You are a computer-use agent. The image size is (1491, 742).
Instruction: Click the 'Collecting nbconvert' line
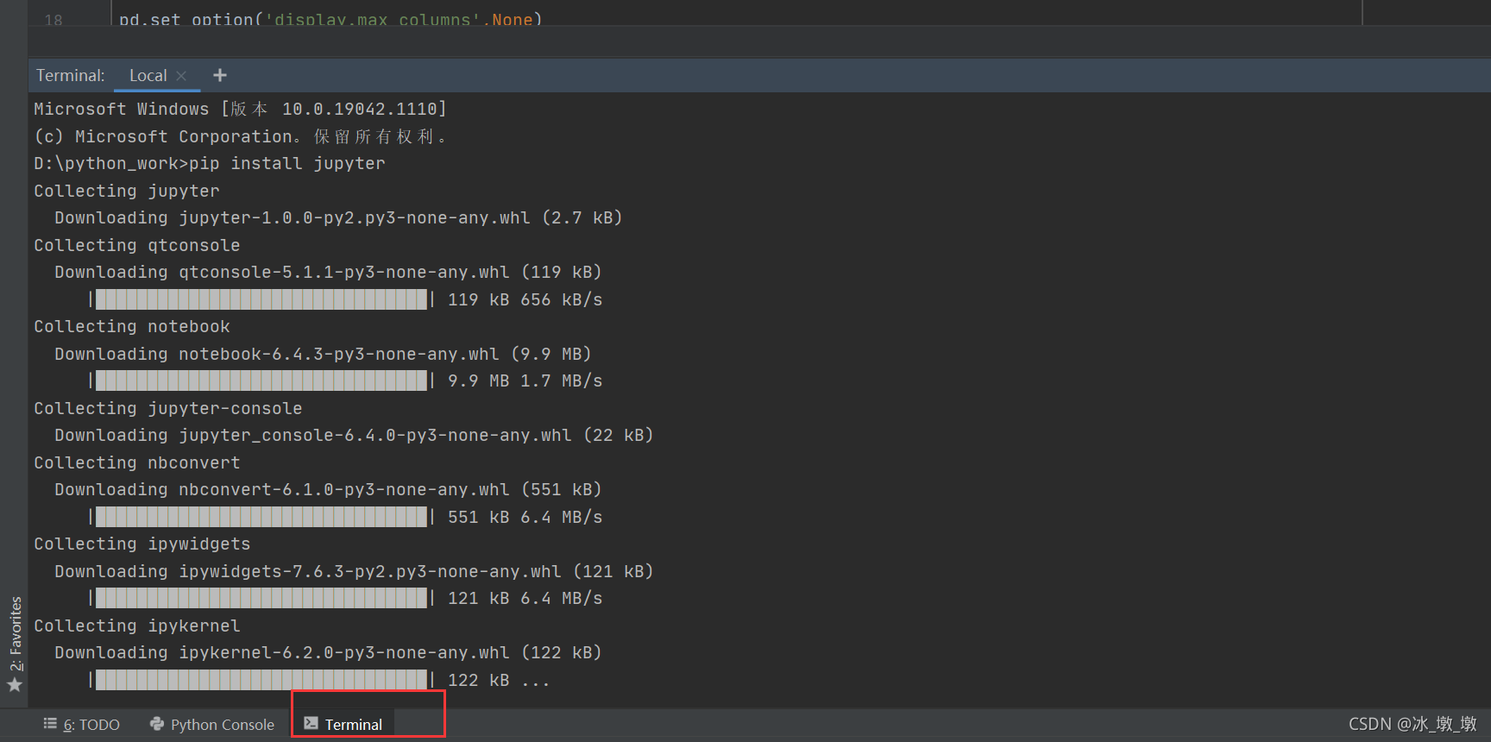(x=137, y=462)
